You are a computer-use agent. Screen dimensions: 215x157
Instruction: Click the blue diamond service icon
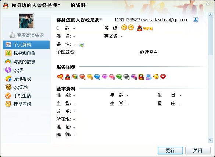point(97,77)
